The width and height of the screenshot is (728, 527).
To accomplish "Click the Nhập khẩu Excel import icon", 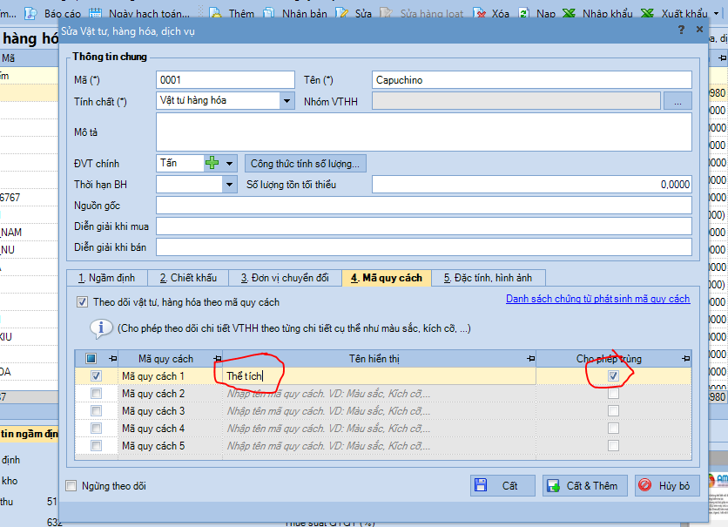I will 569,14.
